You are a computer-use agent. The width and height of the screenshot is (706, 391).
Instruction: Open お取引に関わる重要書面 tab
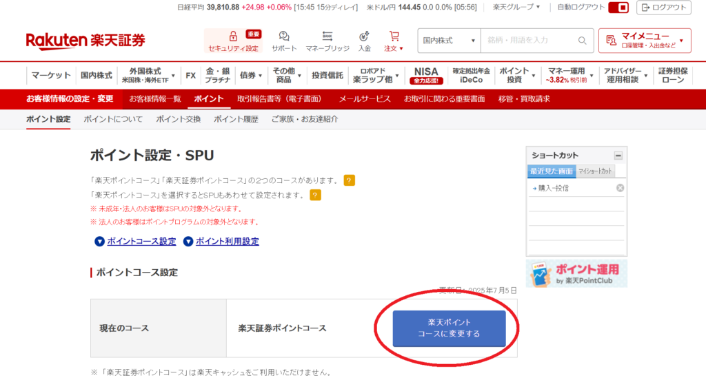click(x=444, y=99)
